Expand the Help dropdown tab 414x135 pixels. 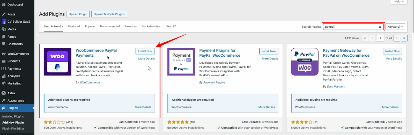(399, 2)
